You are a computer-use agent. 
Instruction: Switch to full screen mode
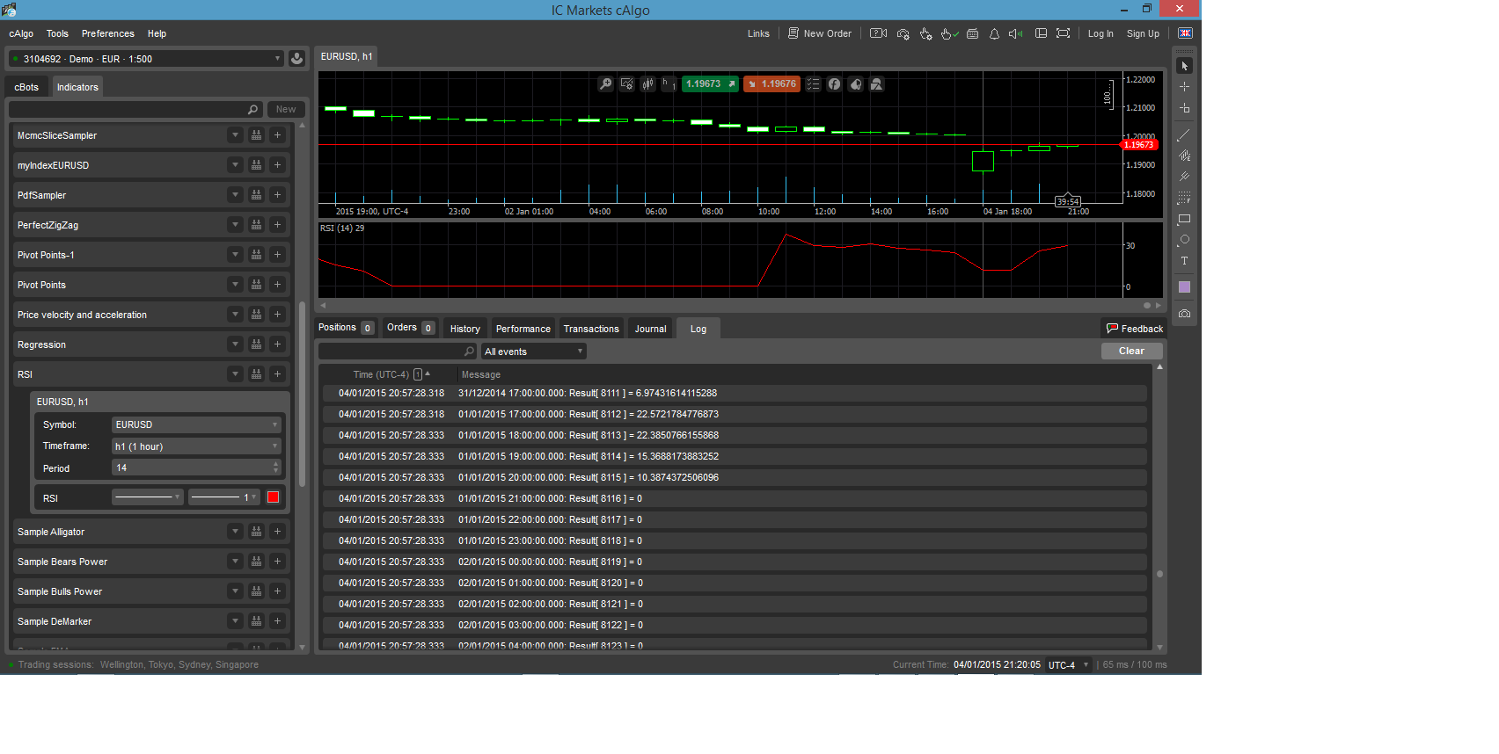tap(1064, 33)
